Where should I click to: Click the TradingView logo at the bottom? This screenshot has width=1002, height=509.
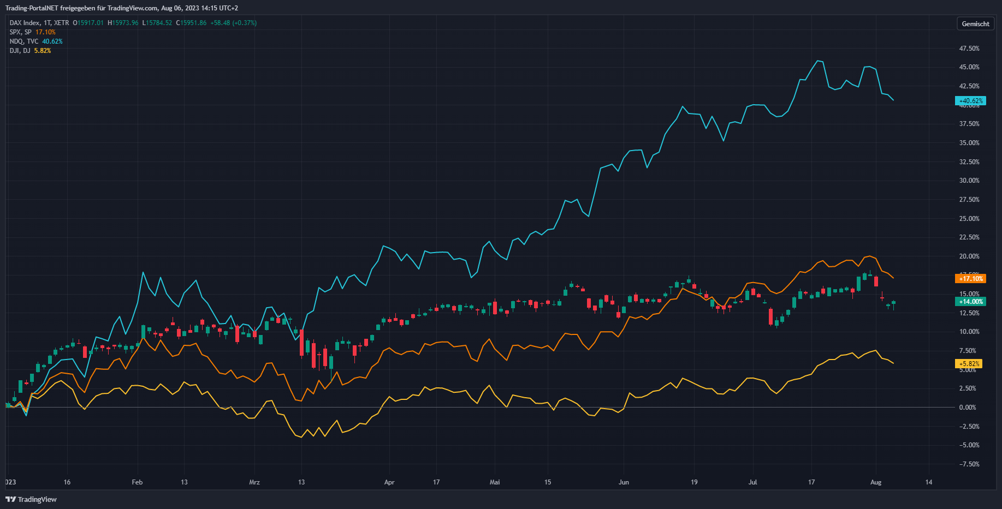(x=31, y=499)
